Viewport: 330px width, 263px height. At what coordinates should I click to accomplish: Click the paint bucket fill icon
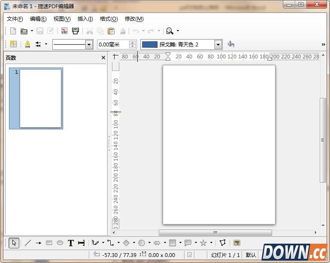231,44
